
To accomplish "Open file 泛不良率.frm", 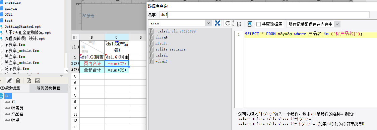I will point(17,69).
